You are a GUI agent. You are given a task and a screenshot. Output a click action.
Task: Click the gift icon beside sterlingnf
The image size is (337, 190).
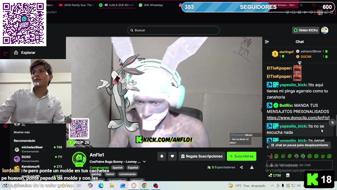pyautogui.click(x=283, y=56)
